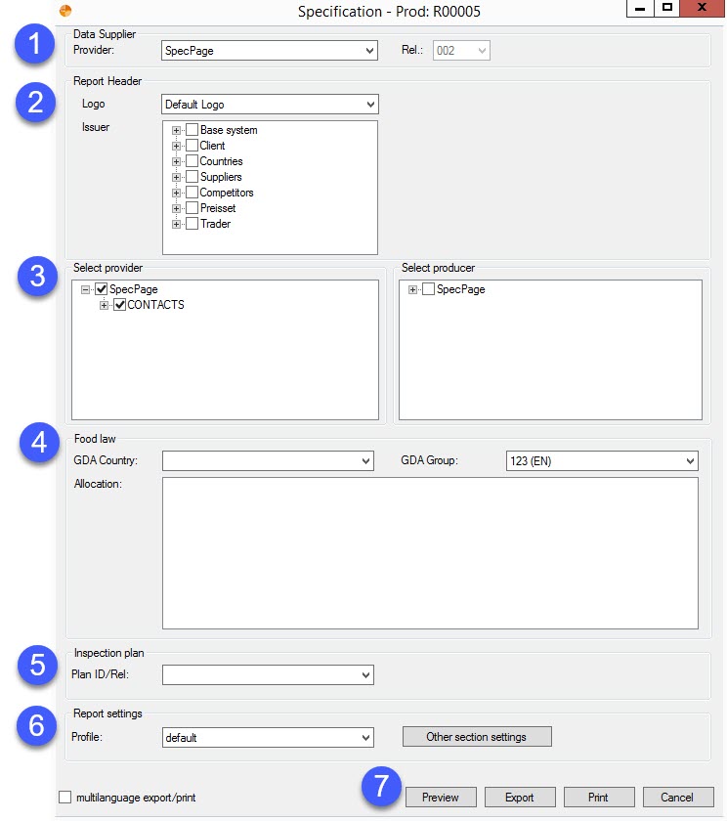Select SpecPage label in Select producer
Image resolution: width=727 pixels, height=821 pixels.
(460, 289)
